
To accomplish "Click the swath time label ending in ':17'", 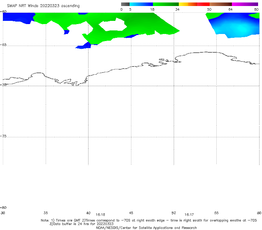I will click(x=189, y=215).
